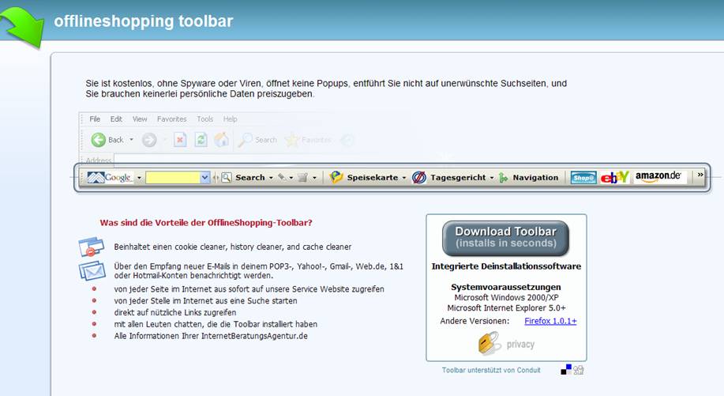Viewport: 724px width, 396px height.
Task: Click the red X Stop icon
Action: pyautogui.click(x=180, y=140)
